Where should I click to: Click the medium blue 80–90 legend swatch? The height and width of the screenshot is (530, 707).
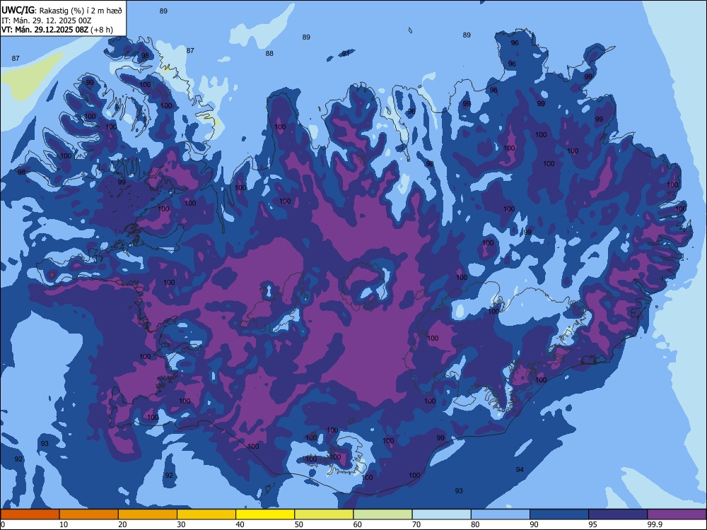501,514
